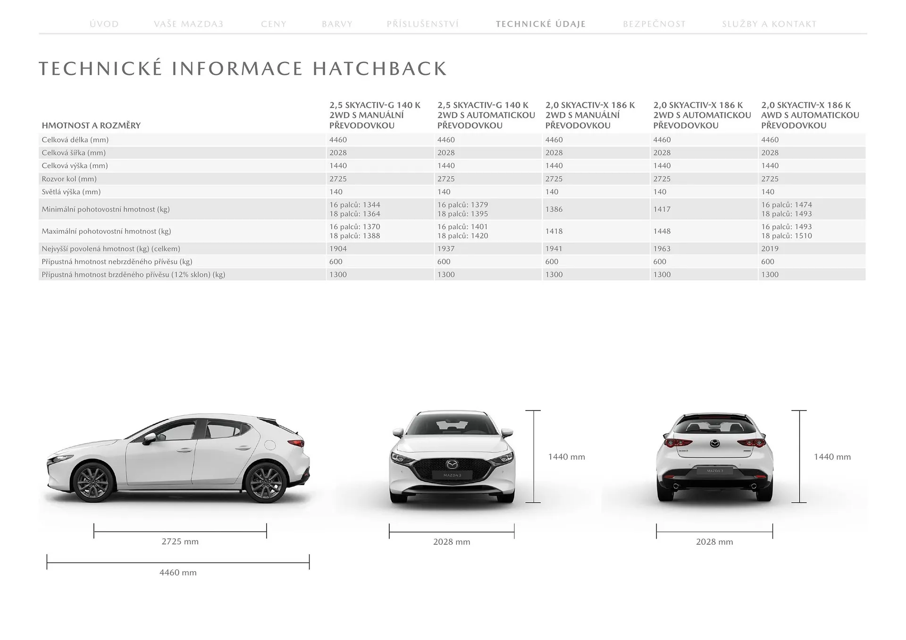Screen dimensions: 906x640
Task: Open SLUŽBY A KONTAKT
Action: pyautogui.click(x=769, y=24)
